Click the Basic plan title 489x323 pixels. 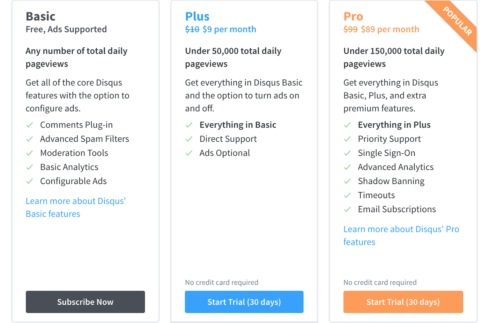41,16
